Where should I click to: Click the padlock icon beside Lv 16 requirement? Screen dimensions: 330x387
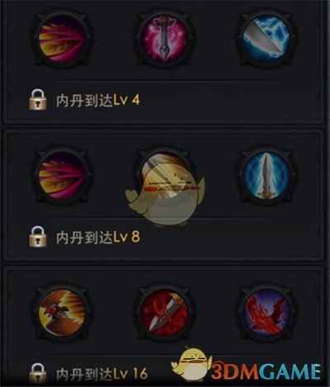coord(38,373)
